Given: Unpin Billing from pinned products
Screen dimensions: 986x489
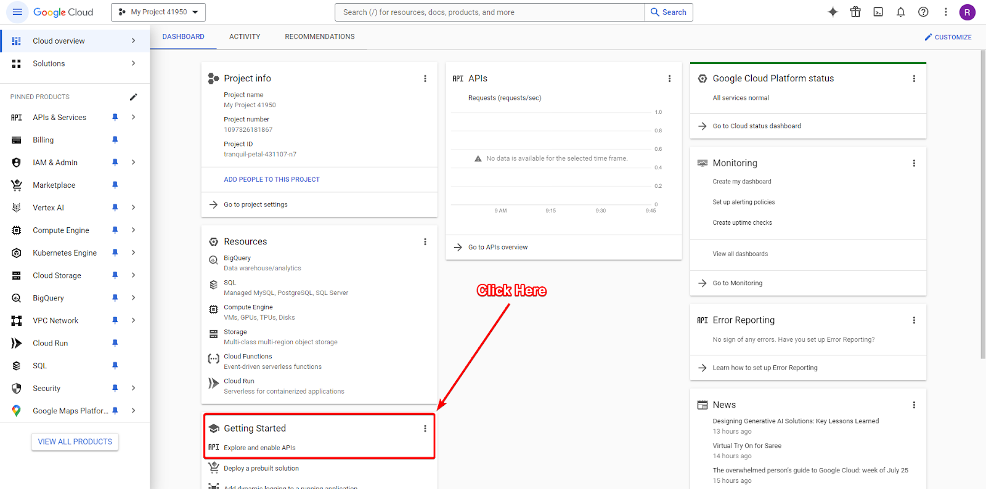Looking at the screenshot, I should click(115, 140).
